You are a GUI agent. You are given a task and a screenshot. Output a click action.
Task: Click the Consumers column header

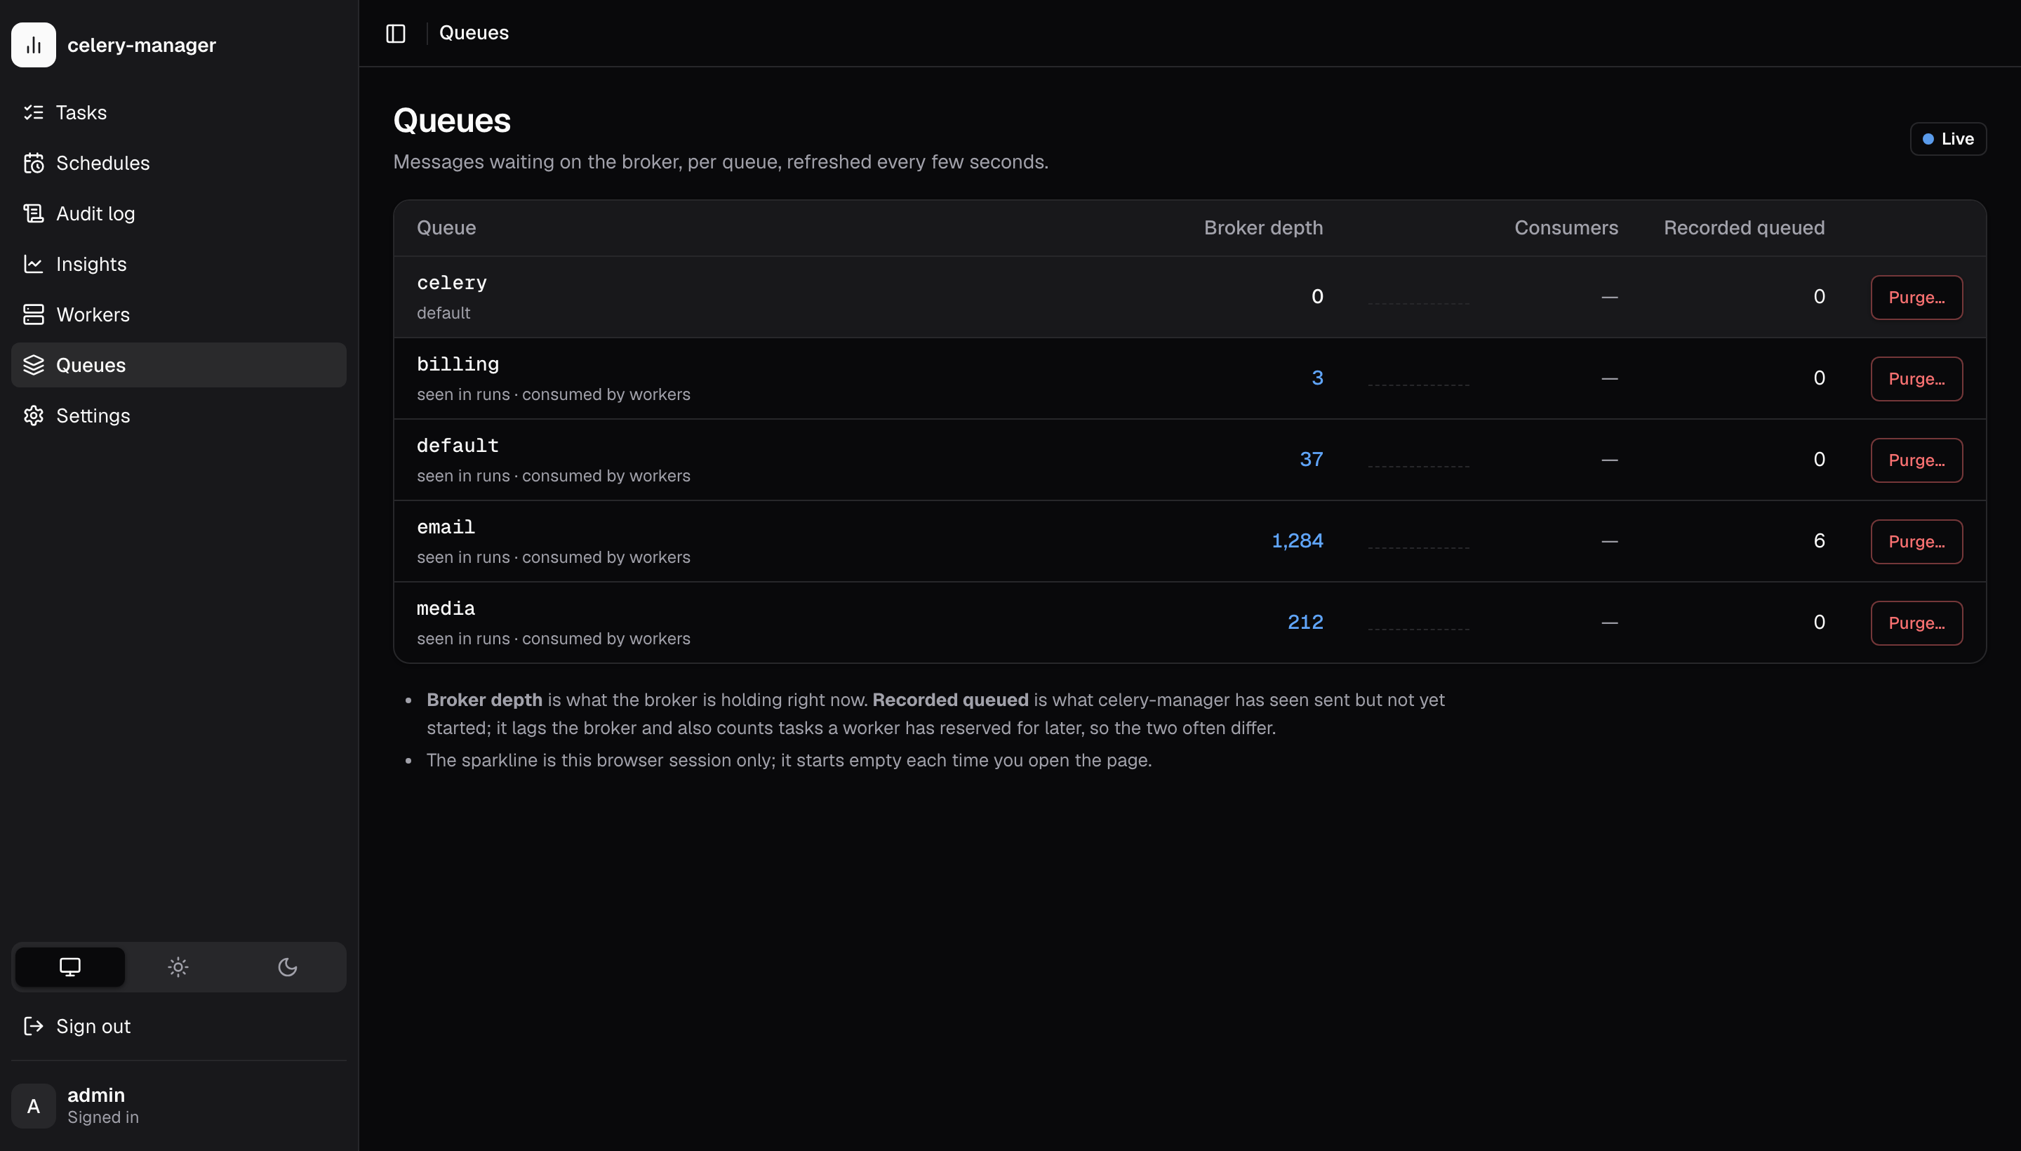[x=1566, y=227]
